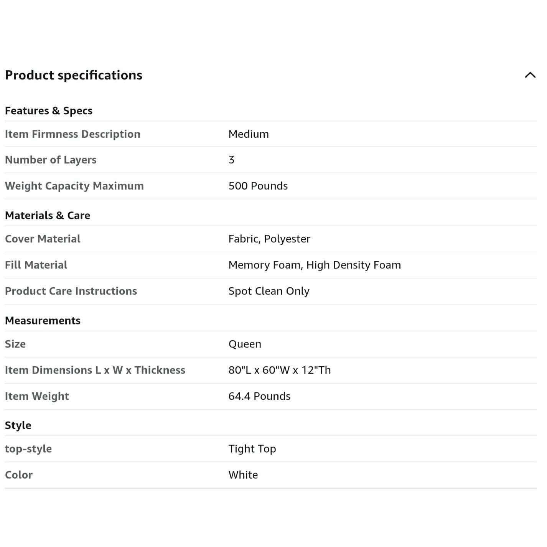Click the Measurements section header
Image resolution: width=547 pixels, height=547 pixels.
click(43, 321)
